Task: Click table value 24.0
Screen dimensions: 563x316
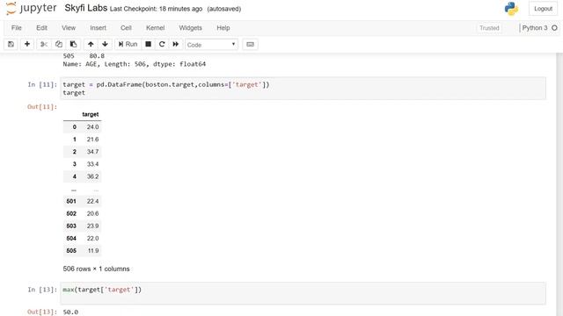Action: click(x=92, y=126)
